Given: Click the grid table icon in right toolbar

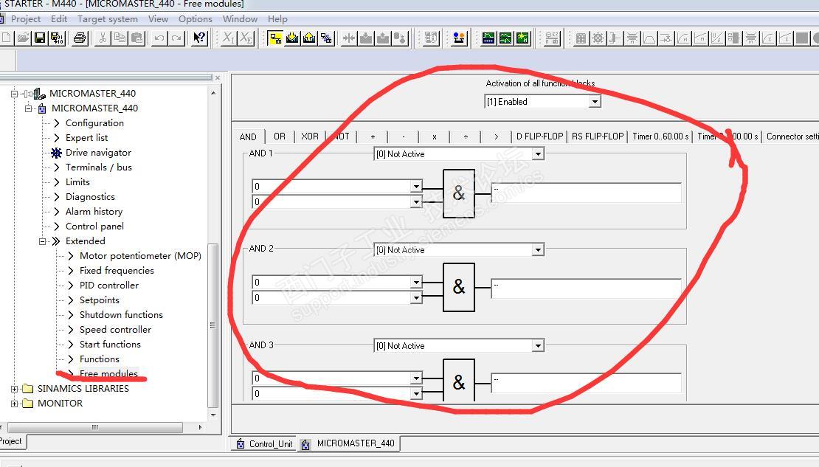Looking at the screenshot, I should tap(581, 38).
